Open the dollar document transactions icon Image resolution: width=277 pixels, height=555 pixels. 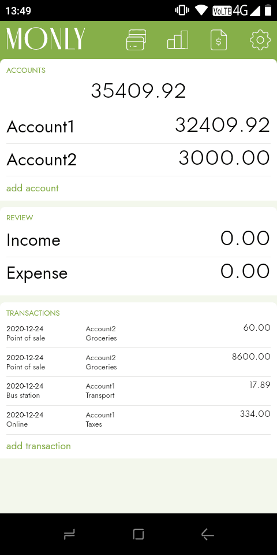[x=219, y=40]
